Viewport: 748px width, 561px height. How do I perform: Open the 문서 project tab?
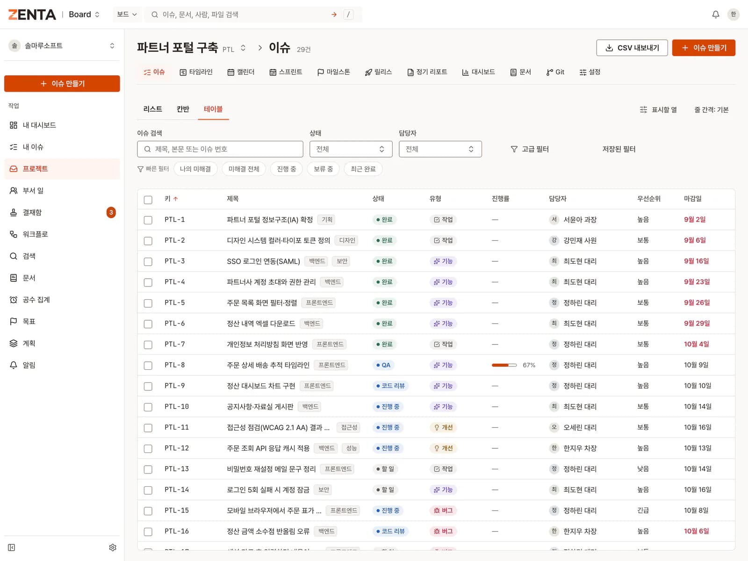coord(520,72)
